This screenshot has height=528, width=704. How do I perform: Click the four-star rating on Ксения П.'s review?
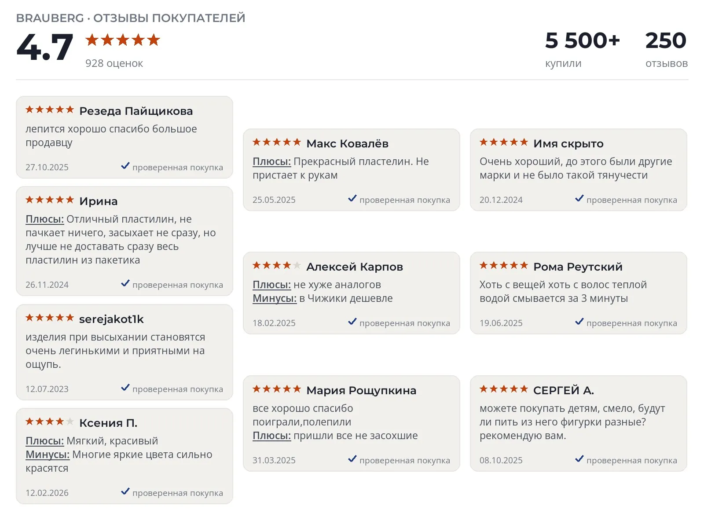tap(50, 422)
